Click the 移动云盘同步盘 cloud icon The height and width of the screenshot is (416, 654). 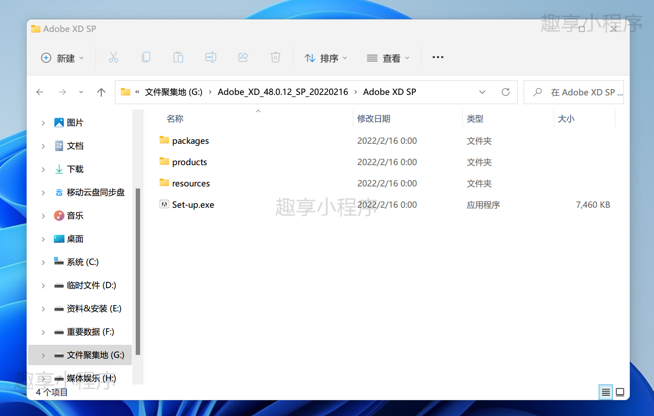coord(59,192)
